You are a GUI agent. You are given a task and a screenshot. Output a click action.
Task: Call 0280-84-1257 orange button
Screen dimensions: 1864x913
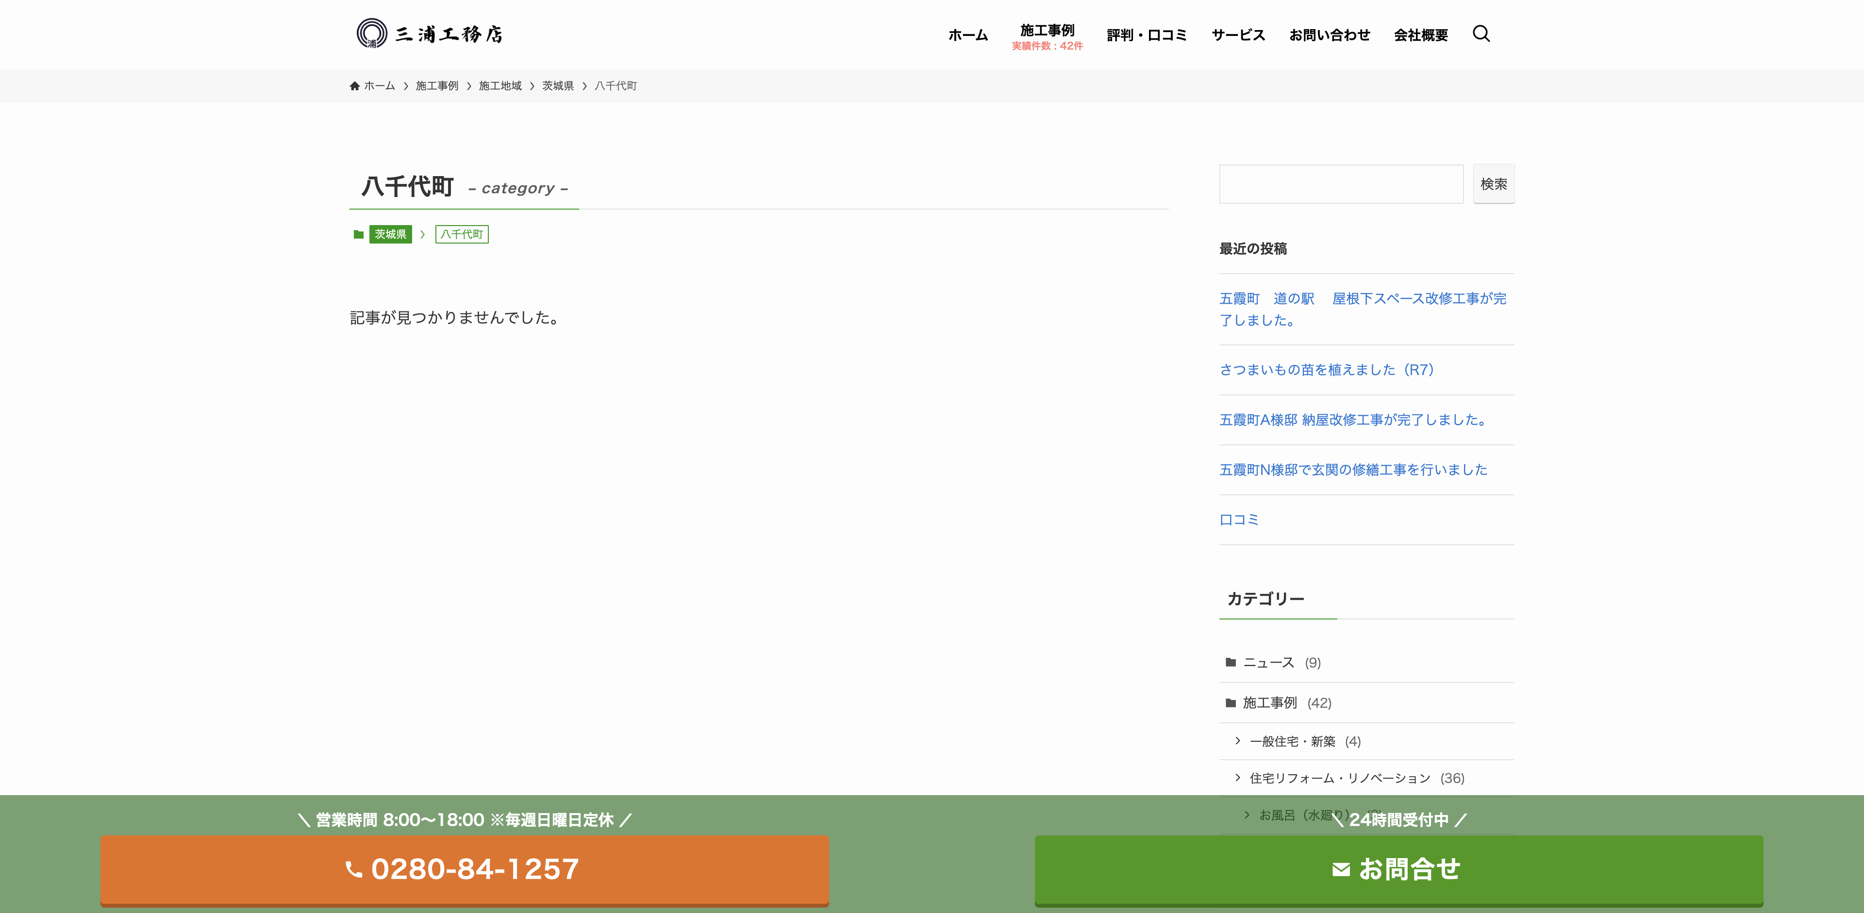click(x=465, y=870)
